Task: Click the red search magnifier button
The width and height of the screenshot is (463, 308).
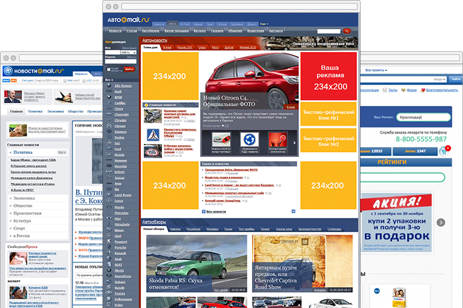Action: coord(347,31)
